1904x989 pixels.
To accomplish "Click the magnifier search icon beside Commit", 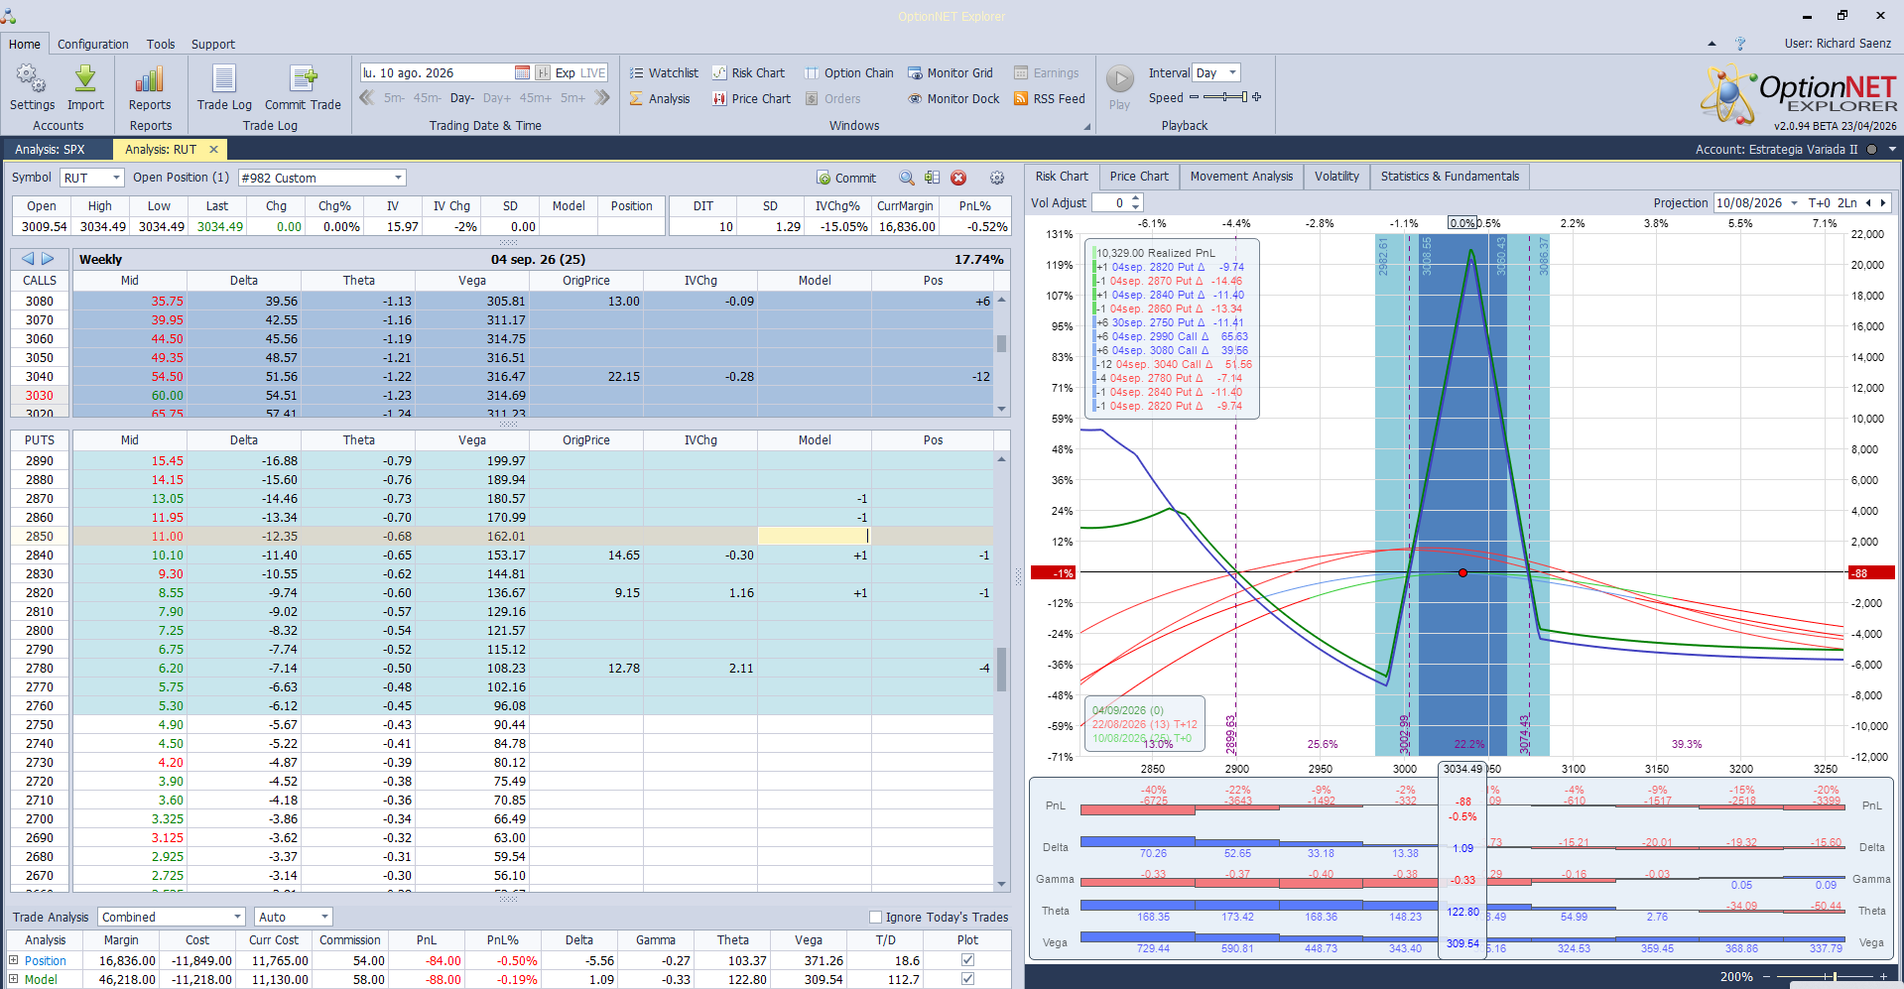I will pos(907,178).
